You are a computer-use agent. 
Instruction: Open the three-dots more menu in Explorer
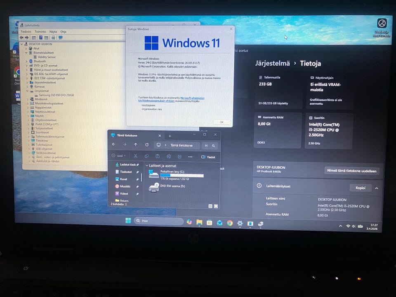coord(190,157)
